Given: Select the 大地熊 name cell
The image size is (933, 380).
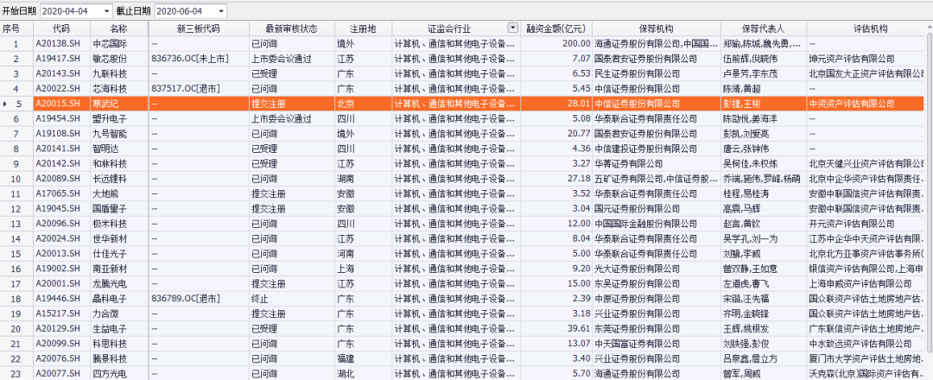Looking at the screenshot, I should point(119,193).
